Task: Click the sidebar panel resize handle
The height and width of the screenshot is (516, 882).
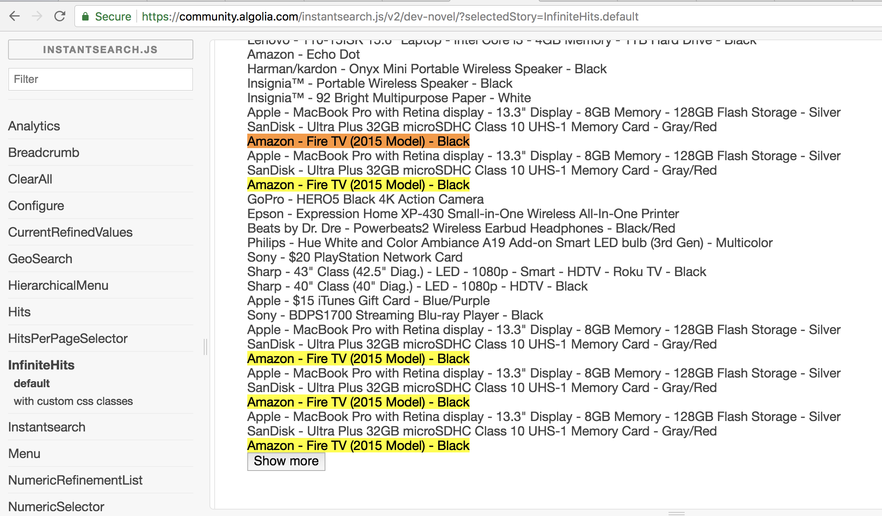Action: click(x=206, y=347)
